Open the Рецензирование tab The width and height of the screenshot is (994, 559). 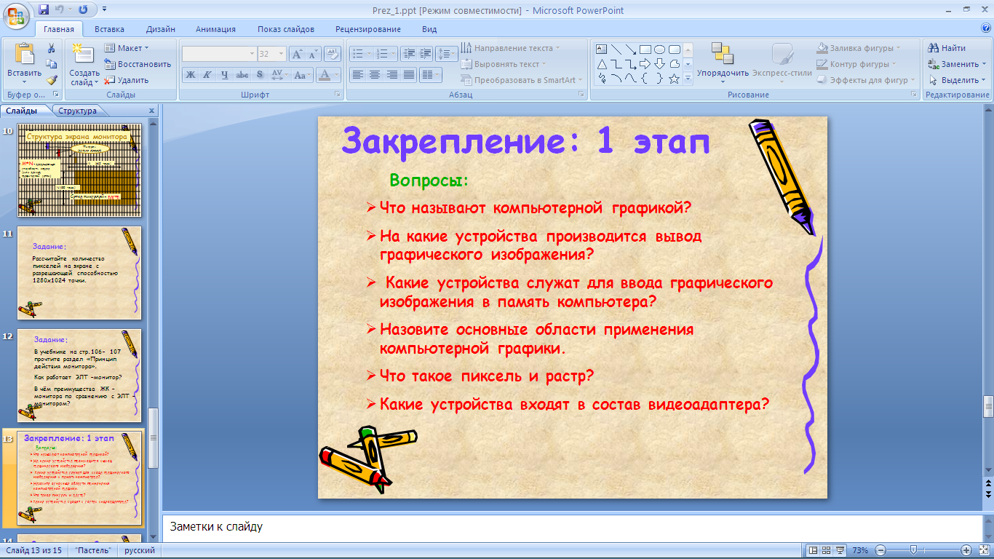point(368,29)
